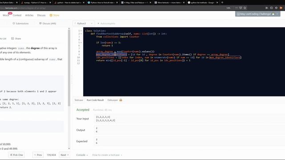Toggle the browser sidebar icon
This screenshot has height=160, width=285.
(x=271, y=8)
